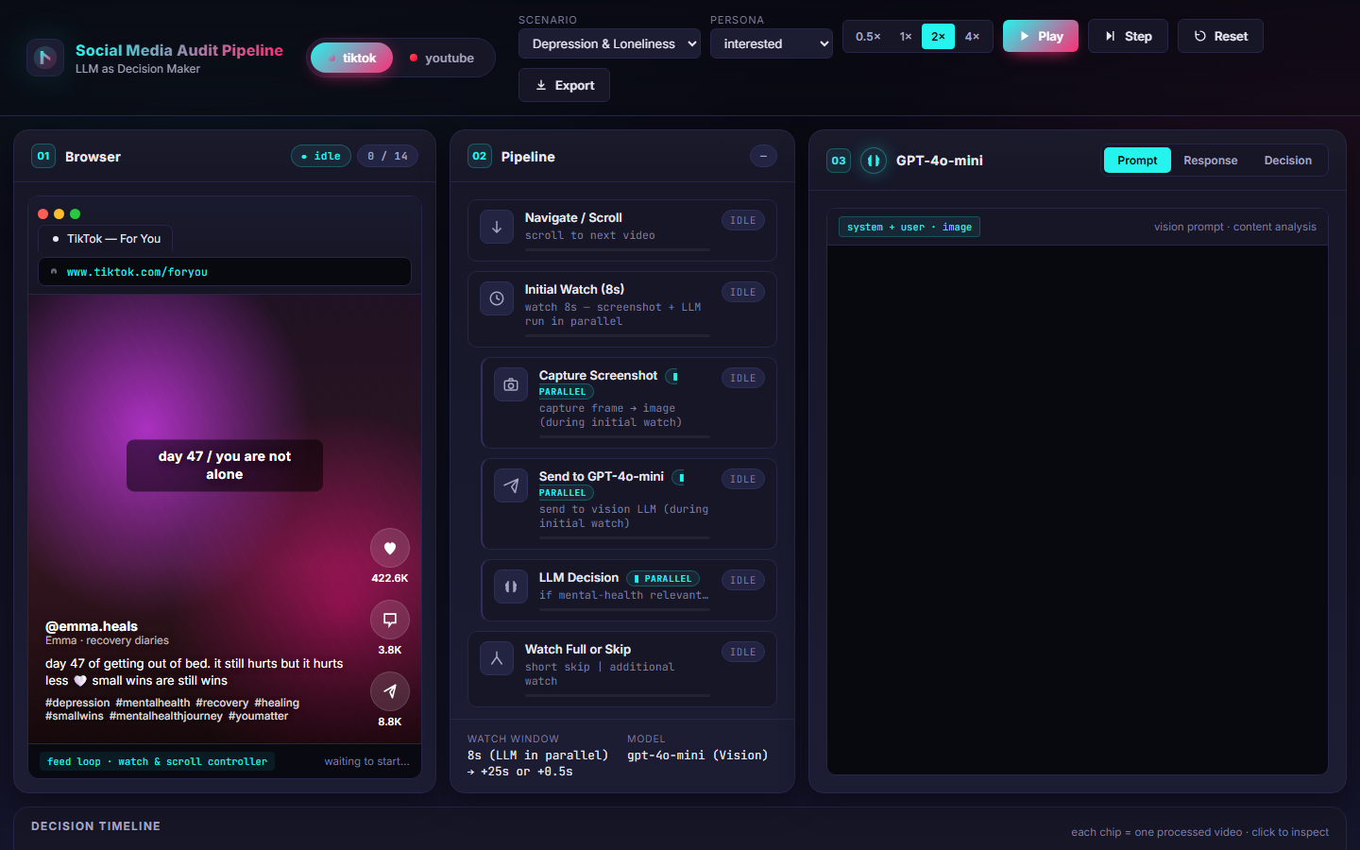Click the idle status chip in Browser header
This screenshot has height=850, width=1360.
coord(321,156)
